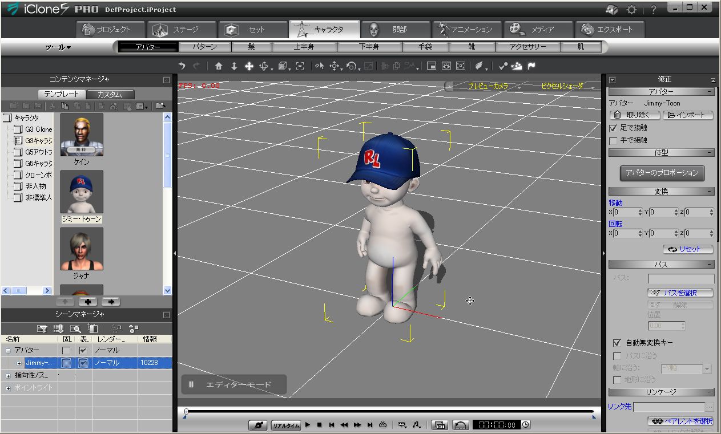Jump to the first frame

(x=332, y=425)
